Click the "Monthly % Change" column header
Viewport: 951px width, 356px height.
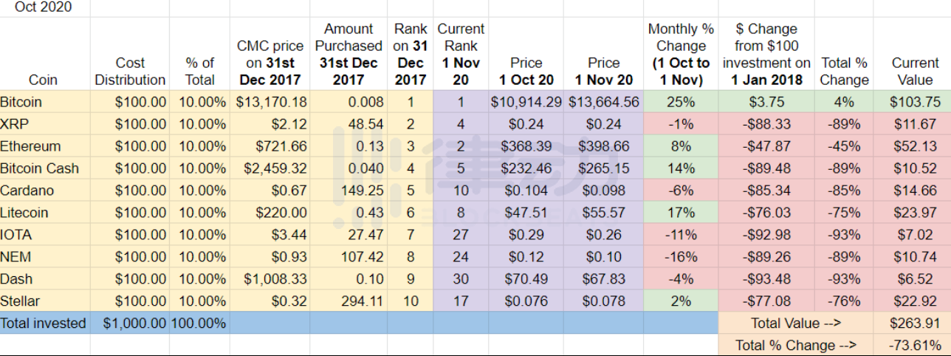[680, 55]
